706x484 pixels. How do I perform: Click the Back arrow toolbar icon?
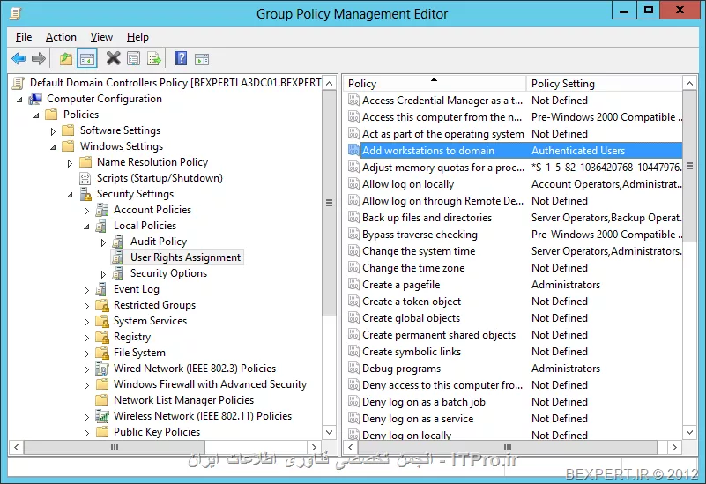(x=19, y=59)
